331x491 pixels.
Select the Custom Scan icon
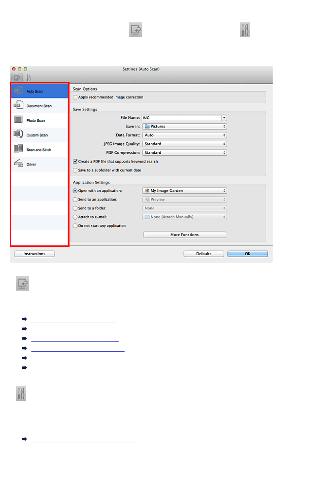point(18,134)
